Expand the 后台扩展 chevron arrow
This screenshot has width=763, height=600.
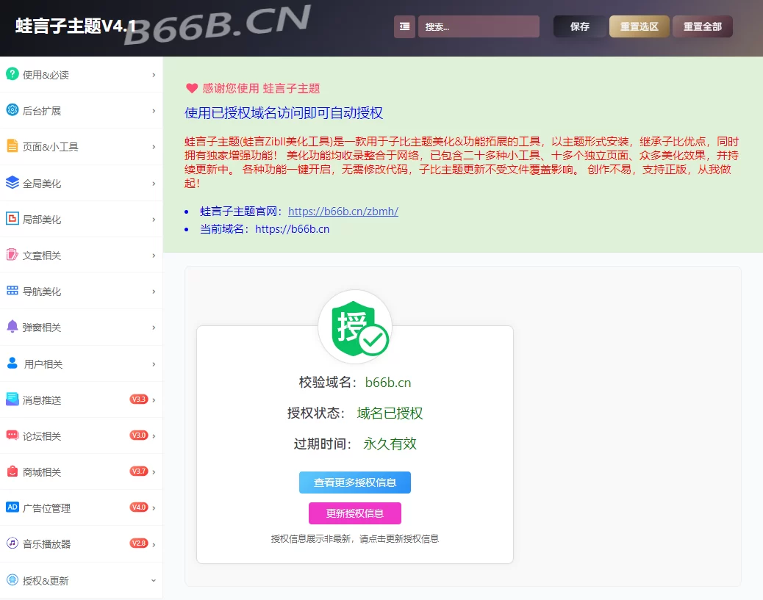tap(154, 111)
